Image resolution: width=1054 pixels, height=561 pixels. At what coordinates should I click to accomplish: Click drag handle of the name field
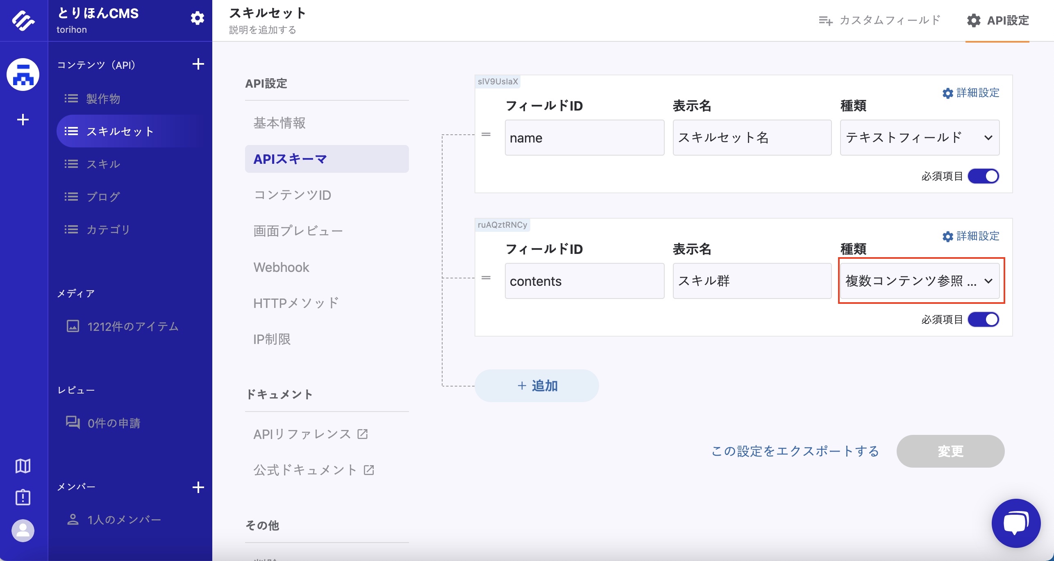(x=486, y=134)
